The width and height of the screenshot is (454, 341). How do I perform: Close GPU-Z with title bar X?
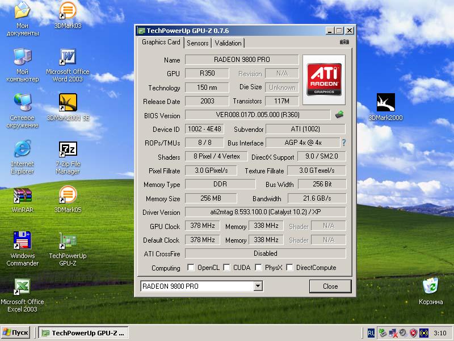(350, 31)
